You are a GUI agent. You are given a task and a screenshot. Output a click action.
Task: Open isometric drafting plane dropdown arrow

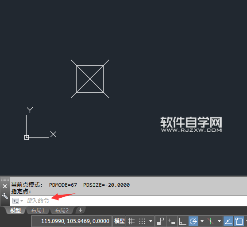219,221
